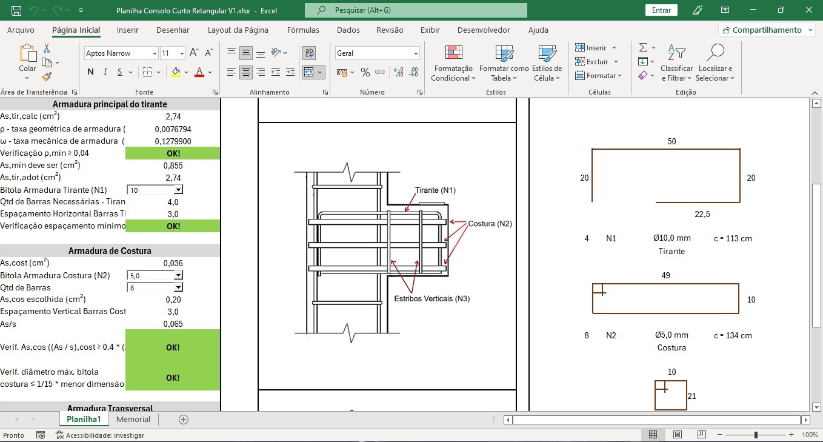The width and height of the screenshot is (823, 442).
Task: Click the Entrar sign-in button
Action: pos(661,10)
